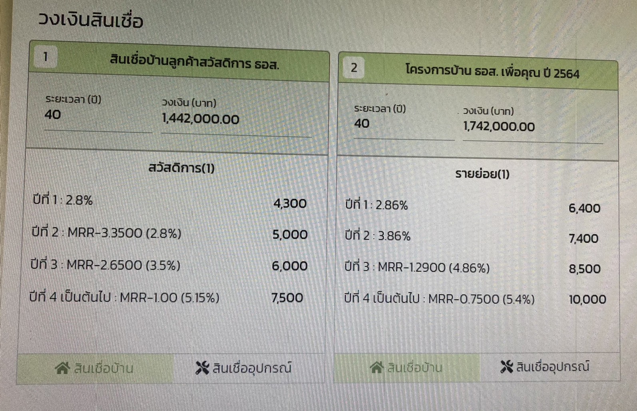Select header สินเชื่อบ้านลูกค้าสวัสดิการ ธอส.
This screenshot has height=411, width=637.
click(x=194, y=62)
